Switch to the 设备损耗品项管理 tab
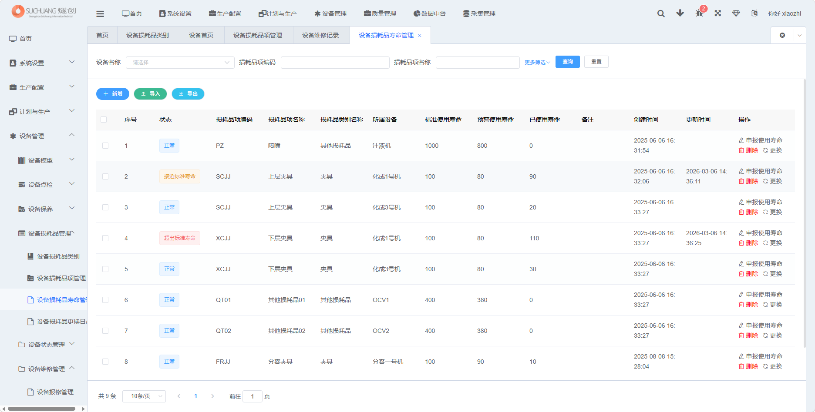The height and width of the screenshot is (412, 815). point(258,35)
